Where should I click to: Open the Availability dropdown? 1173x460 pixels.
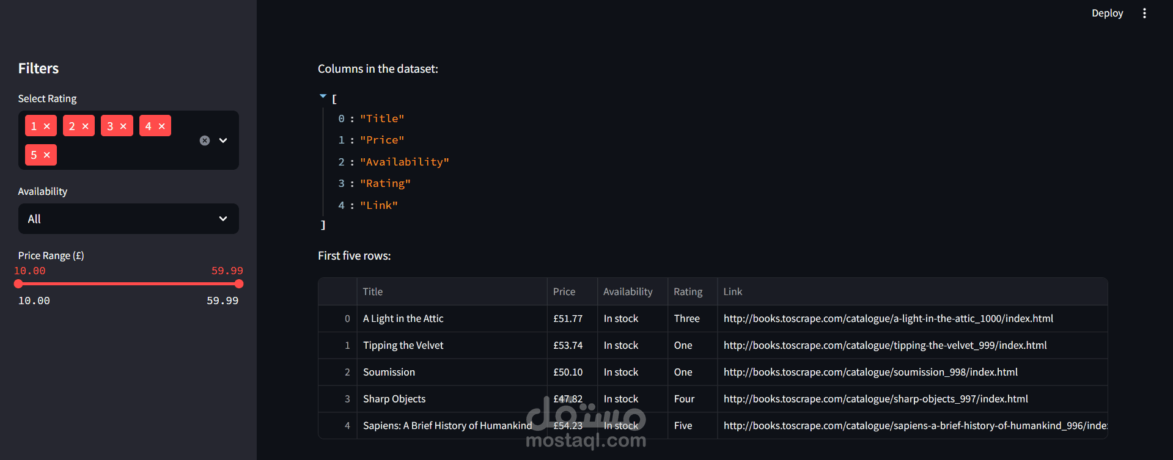click(x=128, y=219)
